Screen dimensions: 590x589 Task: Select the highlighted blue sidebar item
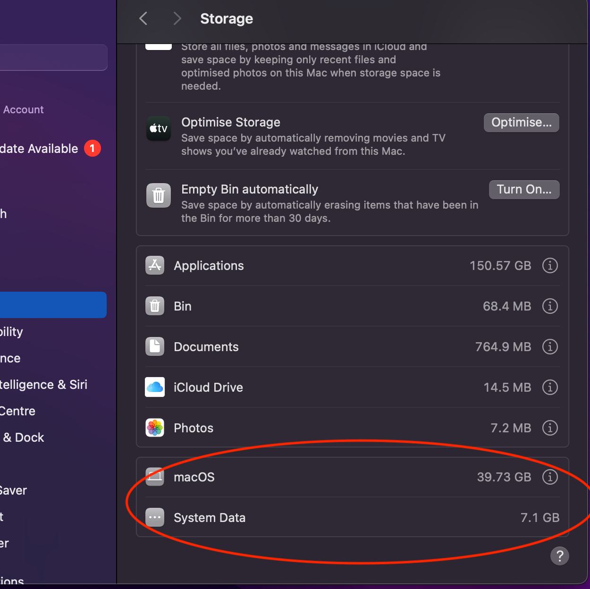(53, 305)
